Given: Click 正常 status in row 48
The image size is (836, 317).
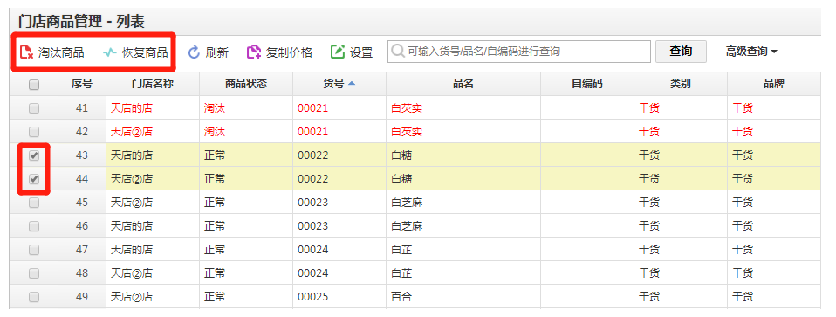Looking at the screenshot, I should click(215, 273).
